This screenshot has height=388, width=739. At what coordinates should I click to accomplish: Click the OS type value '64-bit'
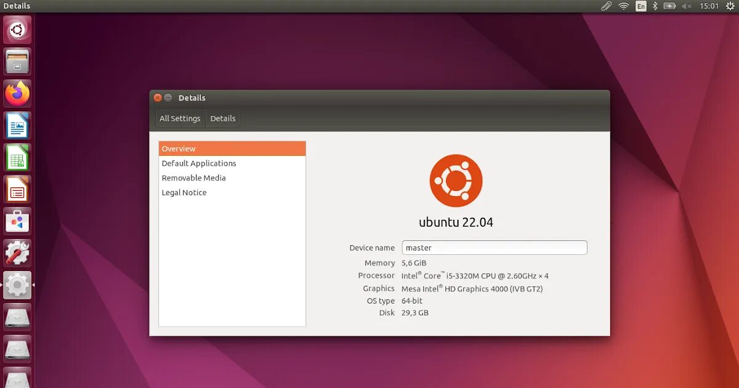(x=412, y=301)
